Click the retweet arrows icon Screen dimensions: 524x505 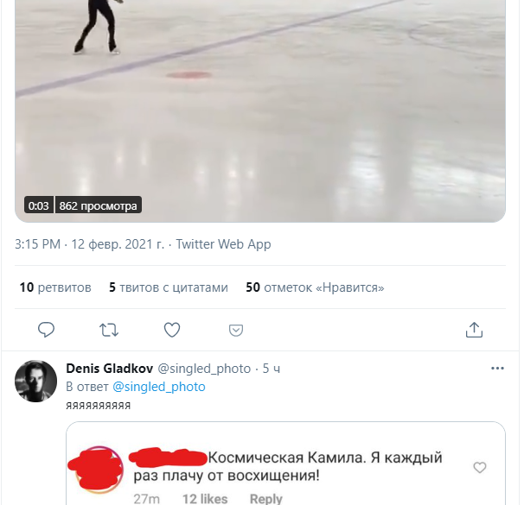(110, 330)
